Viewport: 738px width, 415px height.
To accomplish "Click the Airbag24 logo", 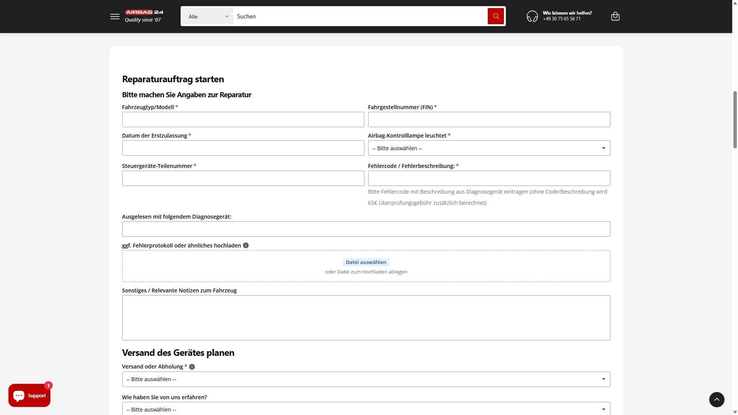I will (x=144, y=16).
